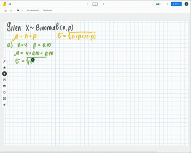Select the Pen tool
This screenshot has width=191, height=153.
4,61
